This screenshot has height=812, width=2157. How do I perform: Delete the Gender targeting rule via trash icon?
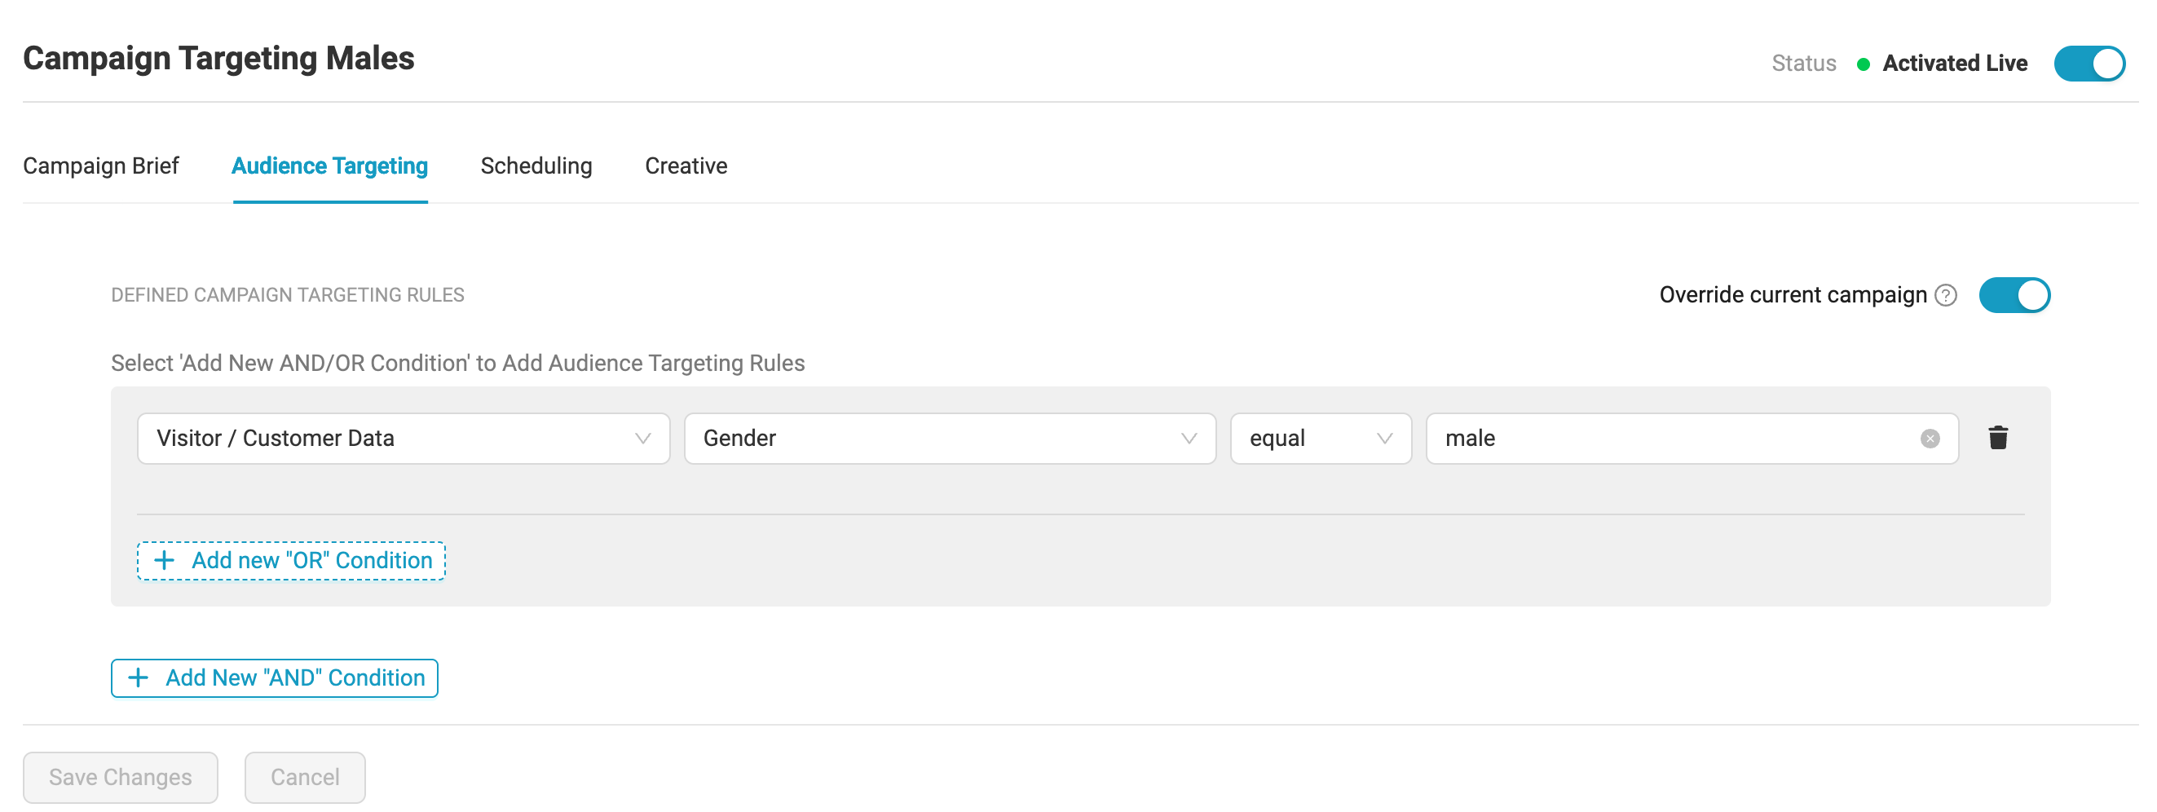point(1998,438)
